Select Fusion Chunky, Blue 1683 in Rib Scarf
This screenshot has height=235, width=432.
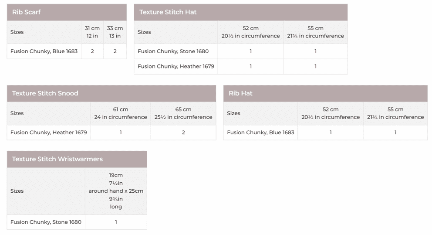pyautogui.click(x=44, y=51)
